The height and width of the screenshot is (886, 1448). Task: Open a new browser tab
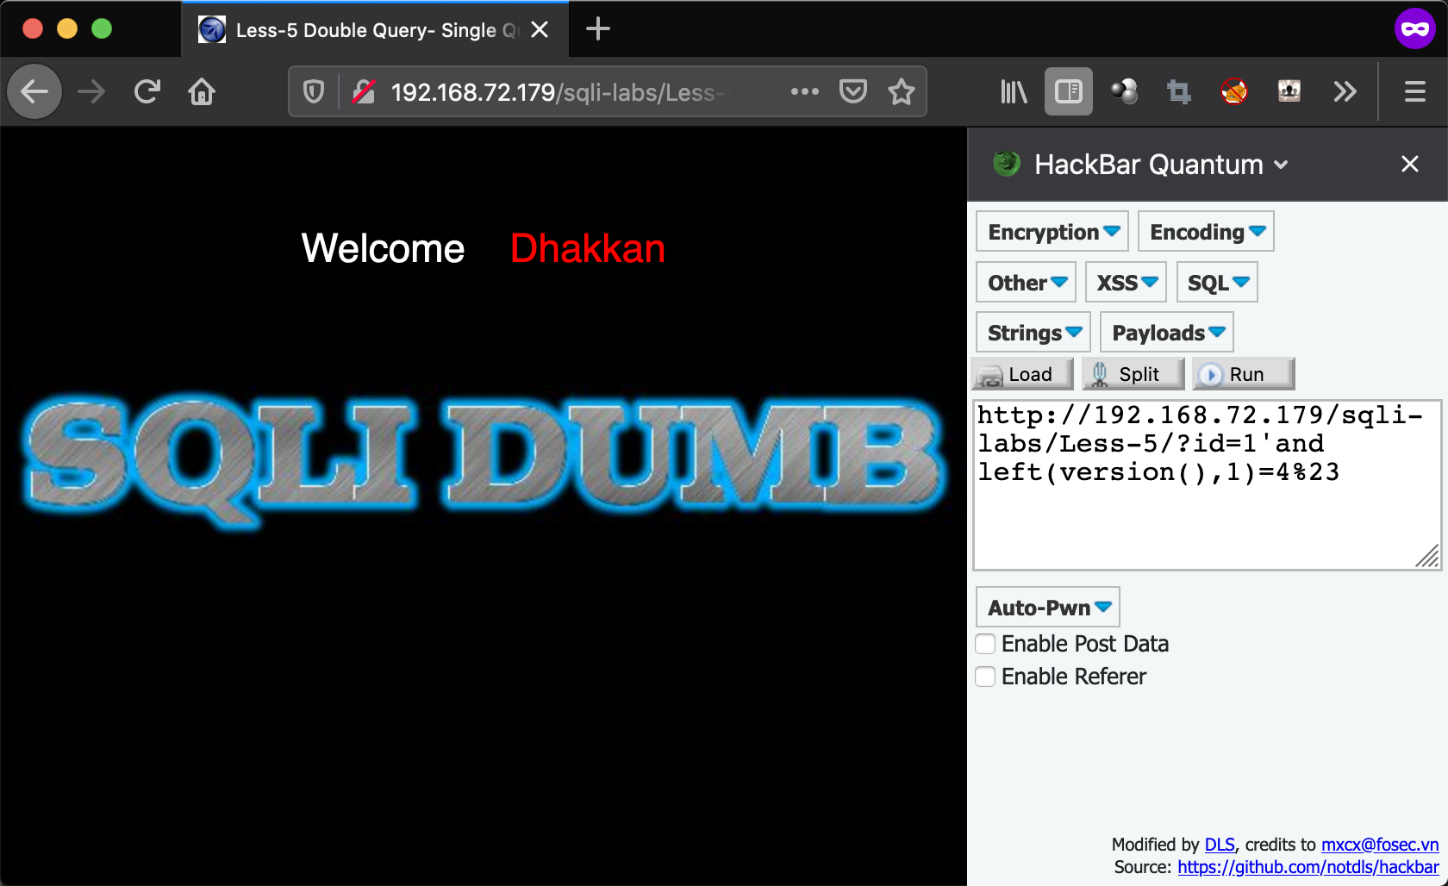(x=597, y=29)
